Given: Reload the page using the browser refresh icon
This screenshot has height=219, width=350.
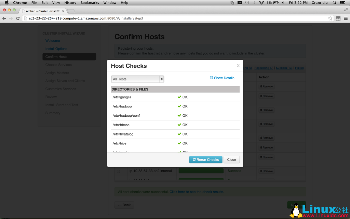Looking at the screenshot, I should 18,19.
